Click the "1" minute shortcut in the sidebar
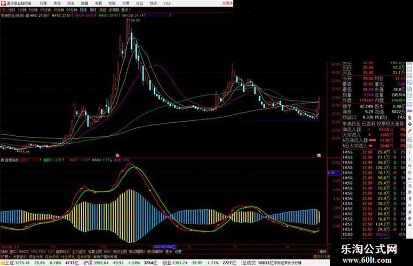Image resolution: width=413 pixels, height=266 pixels. click(x=410, y=152)
